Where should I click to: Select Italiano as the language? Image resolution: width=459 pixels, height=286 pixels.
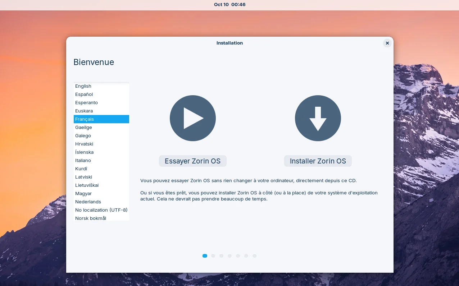tap(83, 161)
